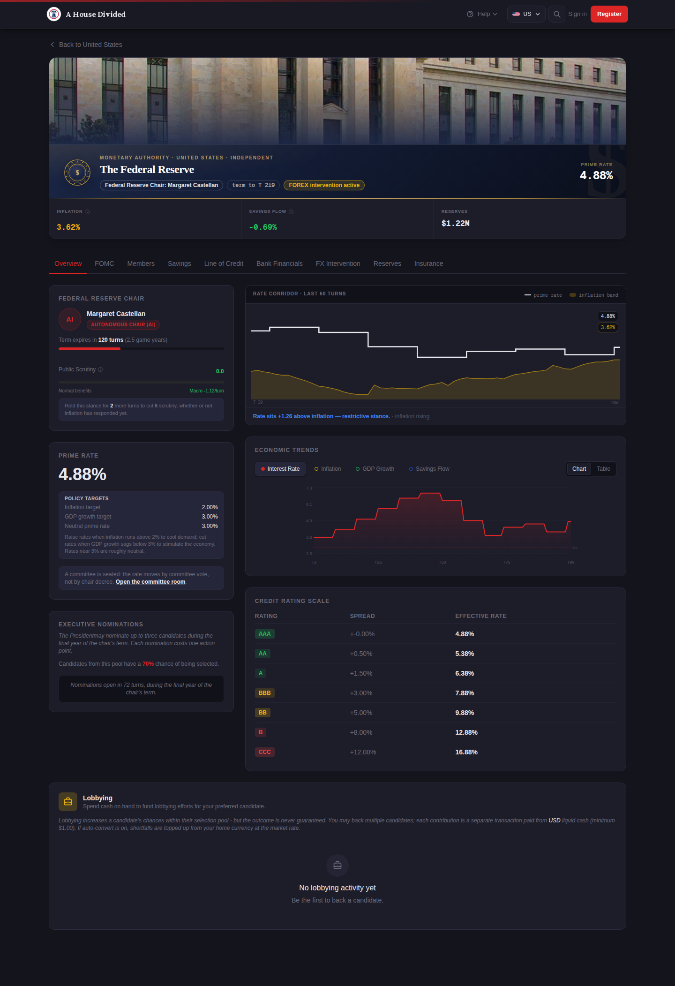Click the Sign in link
This screenshot has width=675, height=986.
pyautogui.click(x=577, y=14)
